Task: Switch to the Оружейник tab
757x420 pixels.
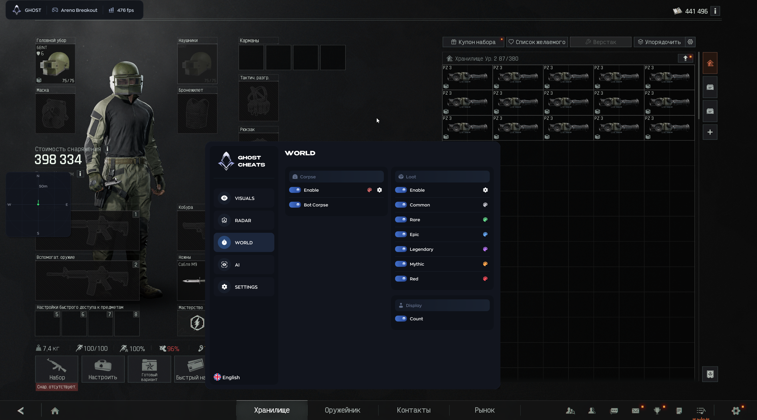Action: pos(342,410)
